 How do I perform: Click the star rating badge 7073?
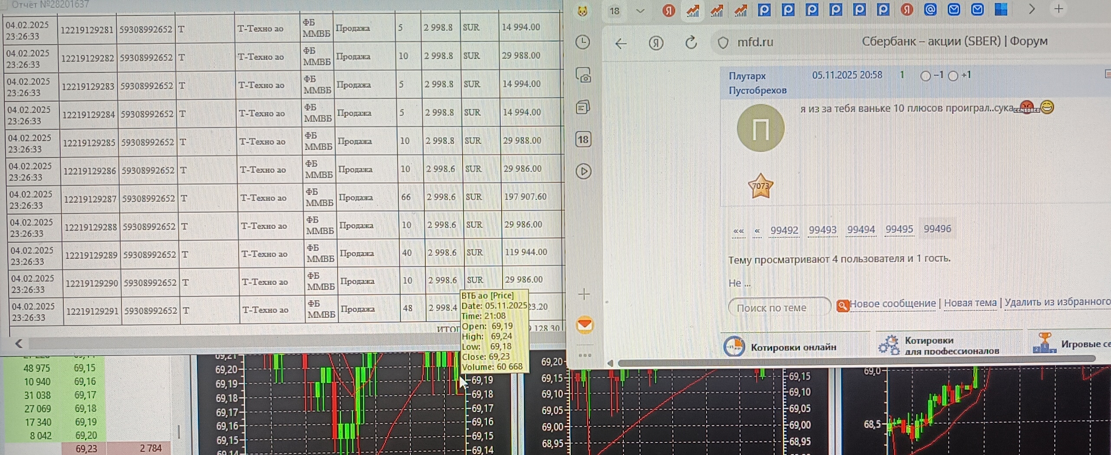click(x=760, y=186)
